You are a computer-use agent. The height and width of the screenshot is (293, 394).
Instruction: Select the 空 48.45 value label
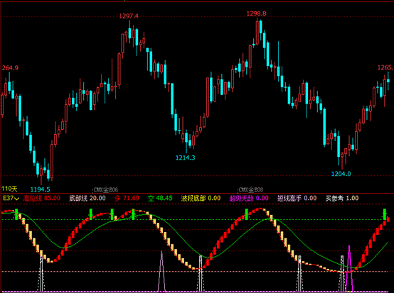(x=160, y=198)
